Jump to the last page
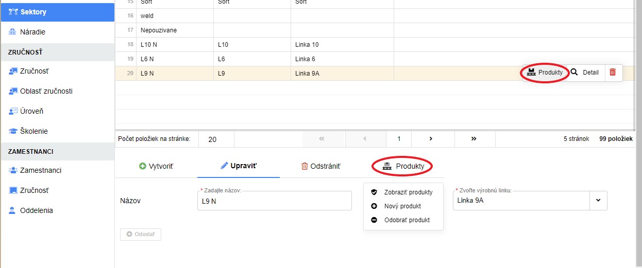The height and width of the screenshot is (268, 642). (x=474, y=139)
